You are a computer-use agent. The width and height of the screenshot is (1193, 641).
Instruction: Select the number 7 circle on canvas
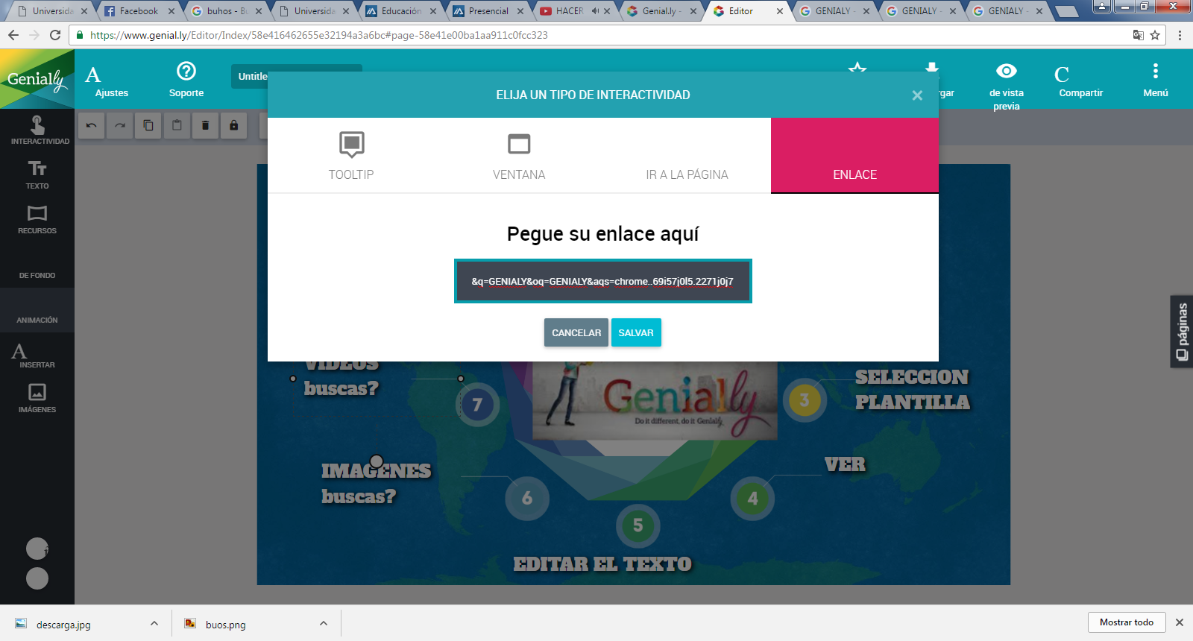(x=477, y=404)
